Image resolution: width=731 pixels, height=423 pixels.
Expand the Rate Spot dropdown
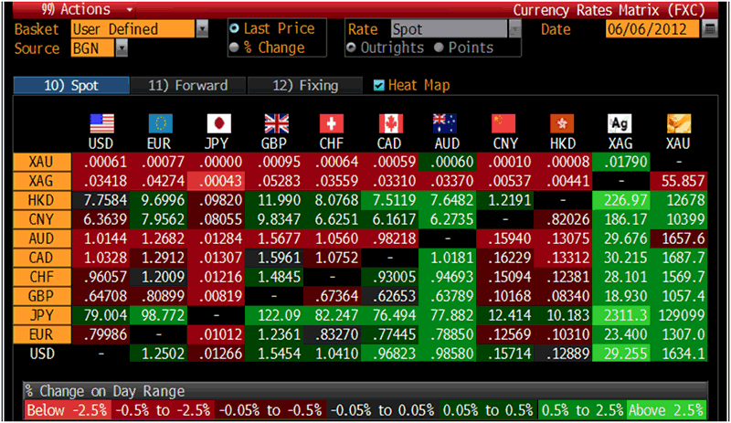coord(514,29)
